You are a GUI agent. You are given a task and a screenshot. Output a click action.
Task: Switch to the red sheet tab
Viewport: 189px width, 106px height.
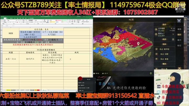pos(38,90)
